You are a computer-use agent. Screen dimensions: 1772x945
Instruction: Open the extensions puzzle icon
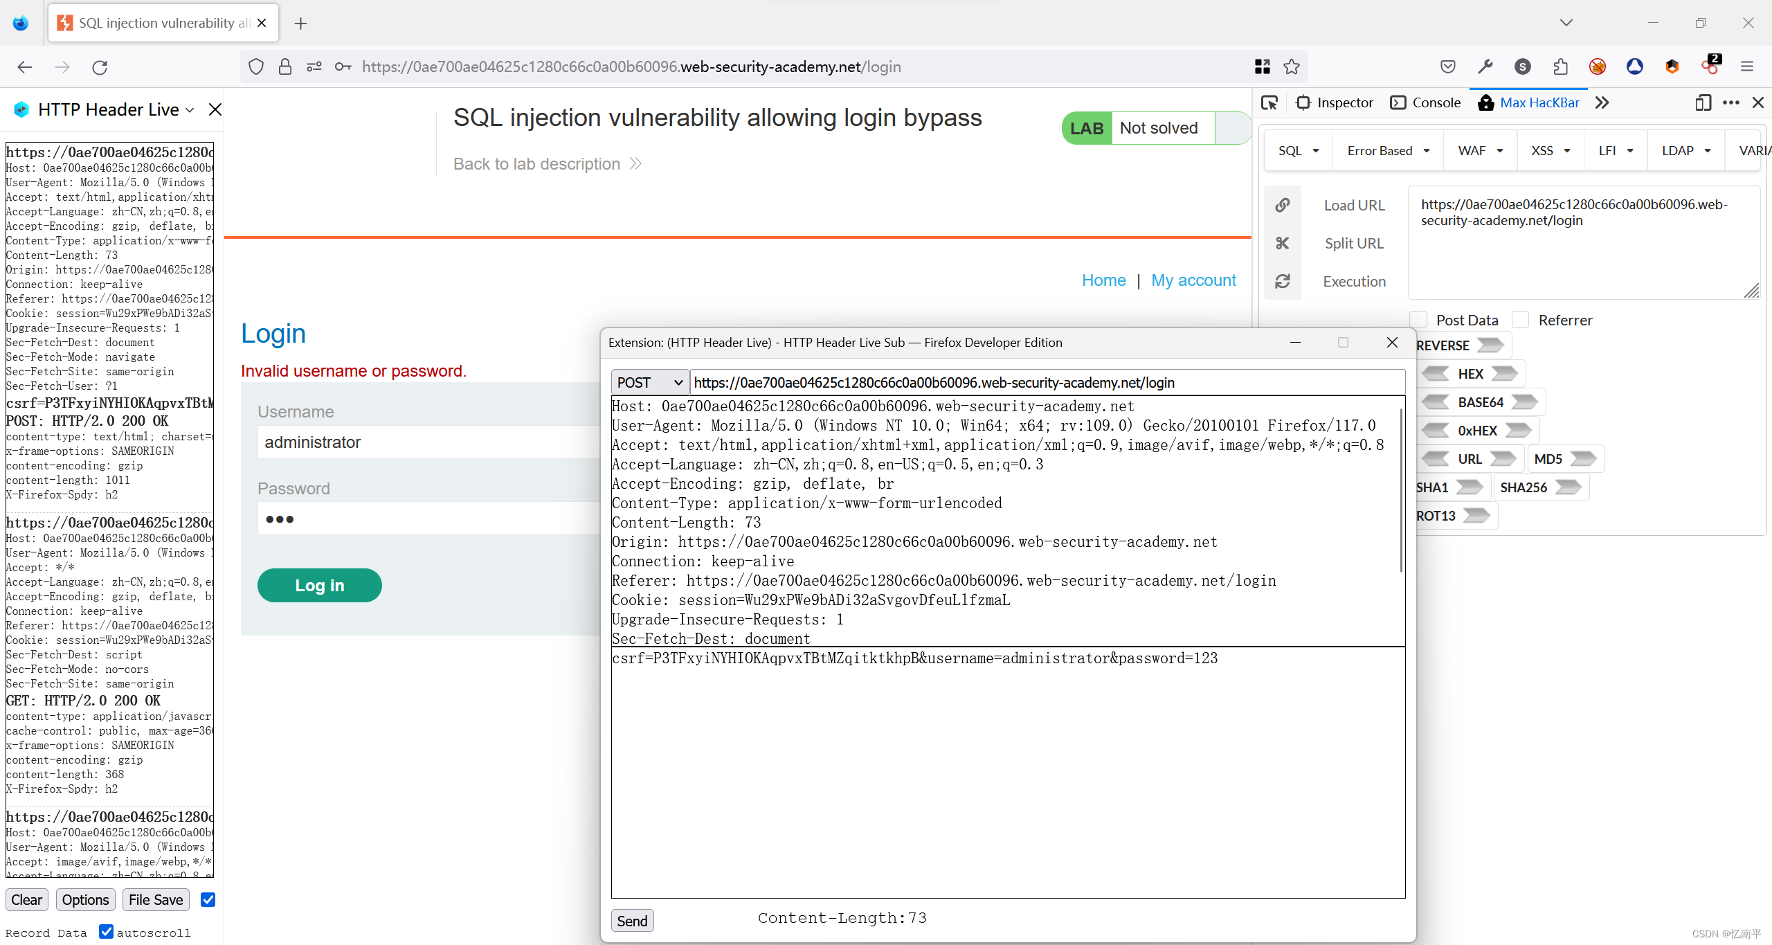1560,66
